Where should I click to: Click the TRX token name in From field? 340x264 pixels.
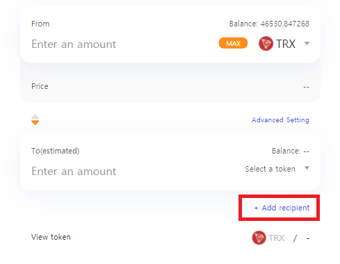click(x=286, y=44)
